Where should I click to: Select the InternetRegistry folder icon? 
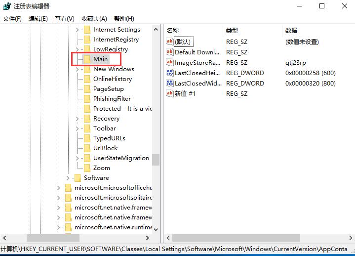[x=87, y=40]
